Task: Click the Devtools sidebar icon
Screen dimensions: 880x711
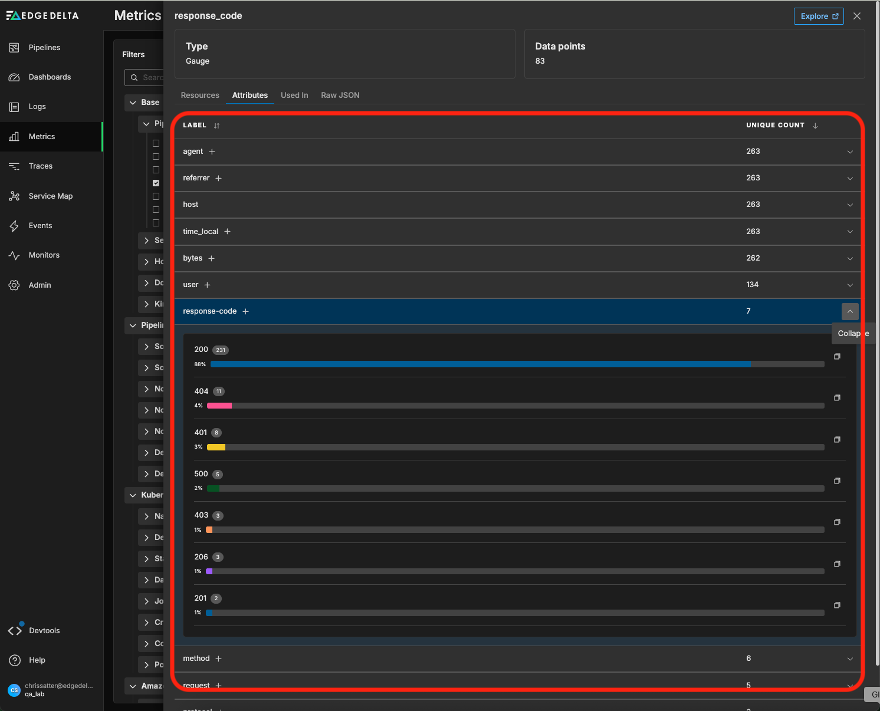Action: (15, 631)
